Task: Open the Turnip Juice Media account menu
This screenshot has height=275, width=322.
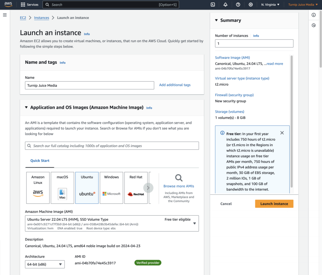Action: (303, 4)
